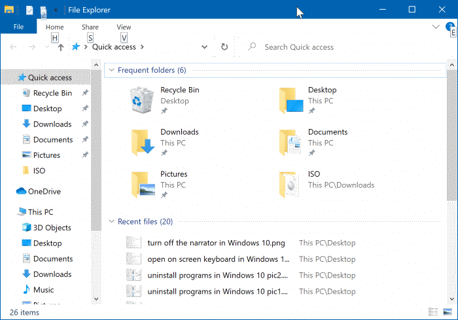Click main pane scroll down arrow
The image size is (458, 320).
(451, 299)
